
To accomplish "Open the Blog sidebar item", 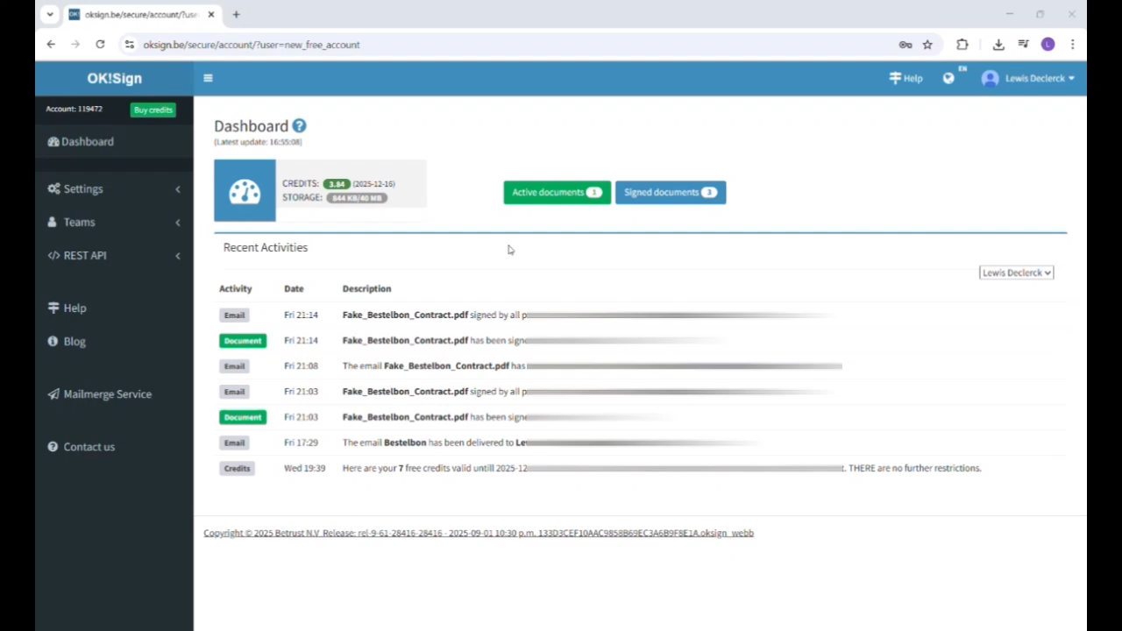I will point(74,341).
